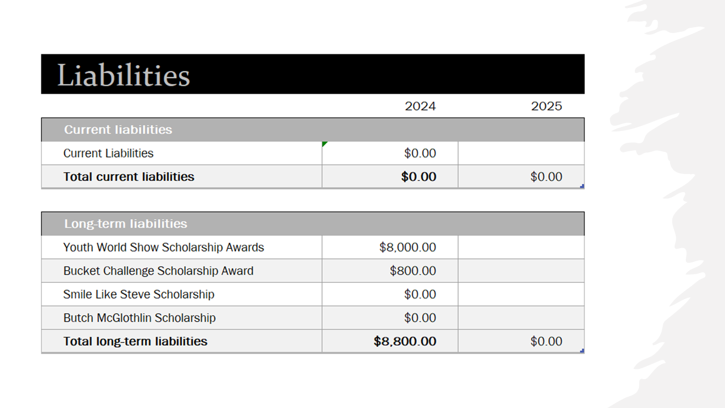Viewport: 725px width, 408px height.
Task: Click the bold 2024 total current liabilities value
Action: pos(419,177)
